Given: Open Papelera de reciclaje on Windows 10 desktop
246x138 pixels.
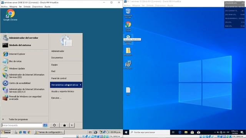Looking at the screenshot, I should pyautogui.click(x=128, y=13).
